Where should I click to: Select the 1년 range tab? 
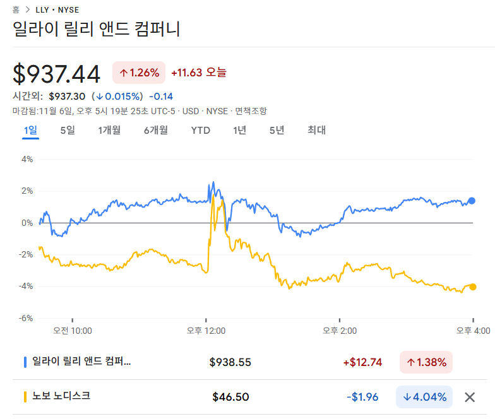(x=240, y=131)
